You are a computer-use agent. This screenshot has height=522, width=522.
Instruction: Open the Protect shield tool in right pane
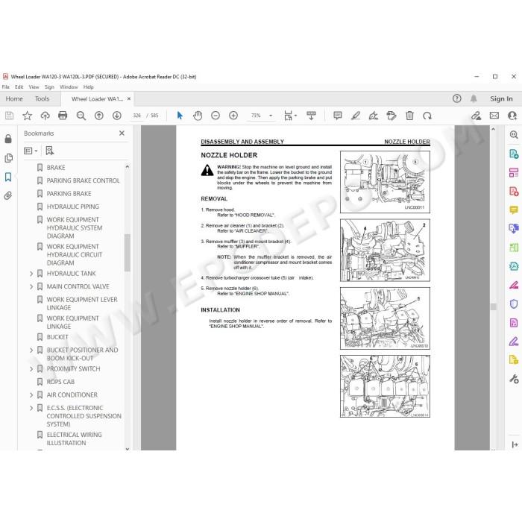point(514,304)
